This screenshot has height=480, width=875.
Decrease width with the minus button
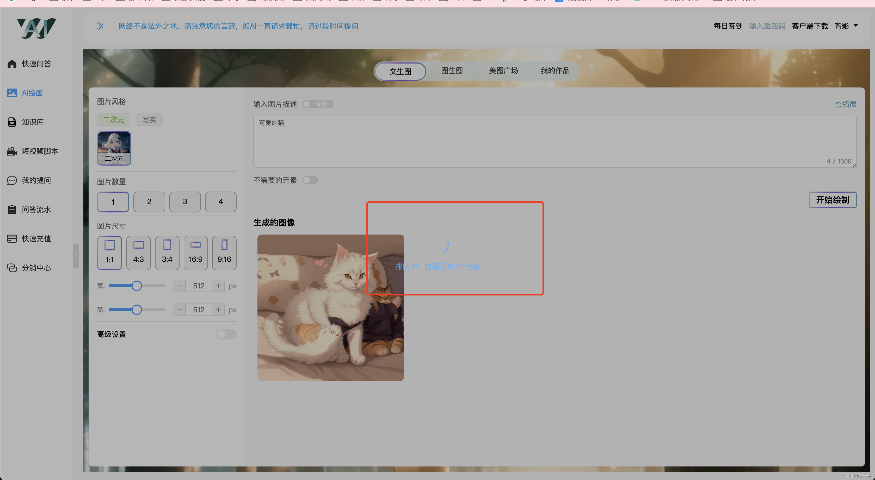tap(179, 286)
